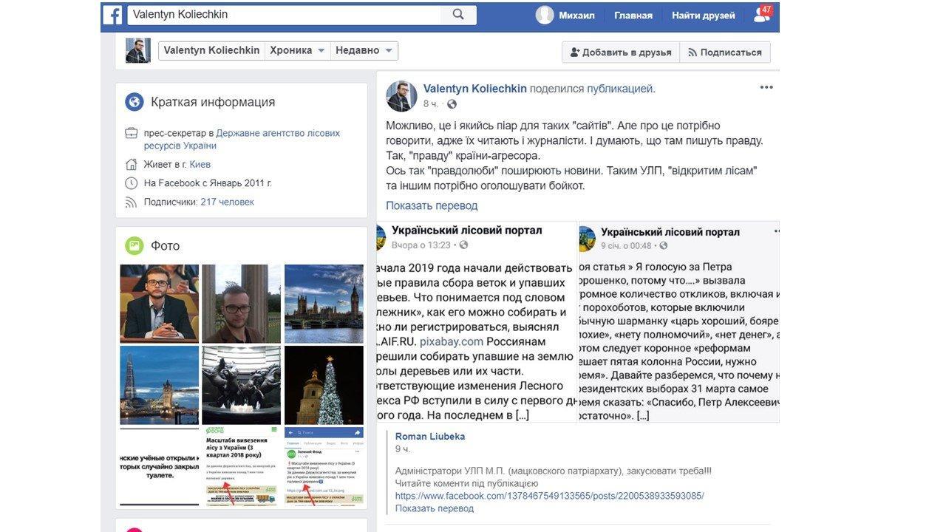Click Краткая информация globe icon

(135, 102)
